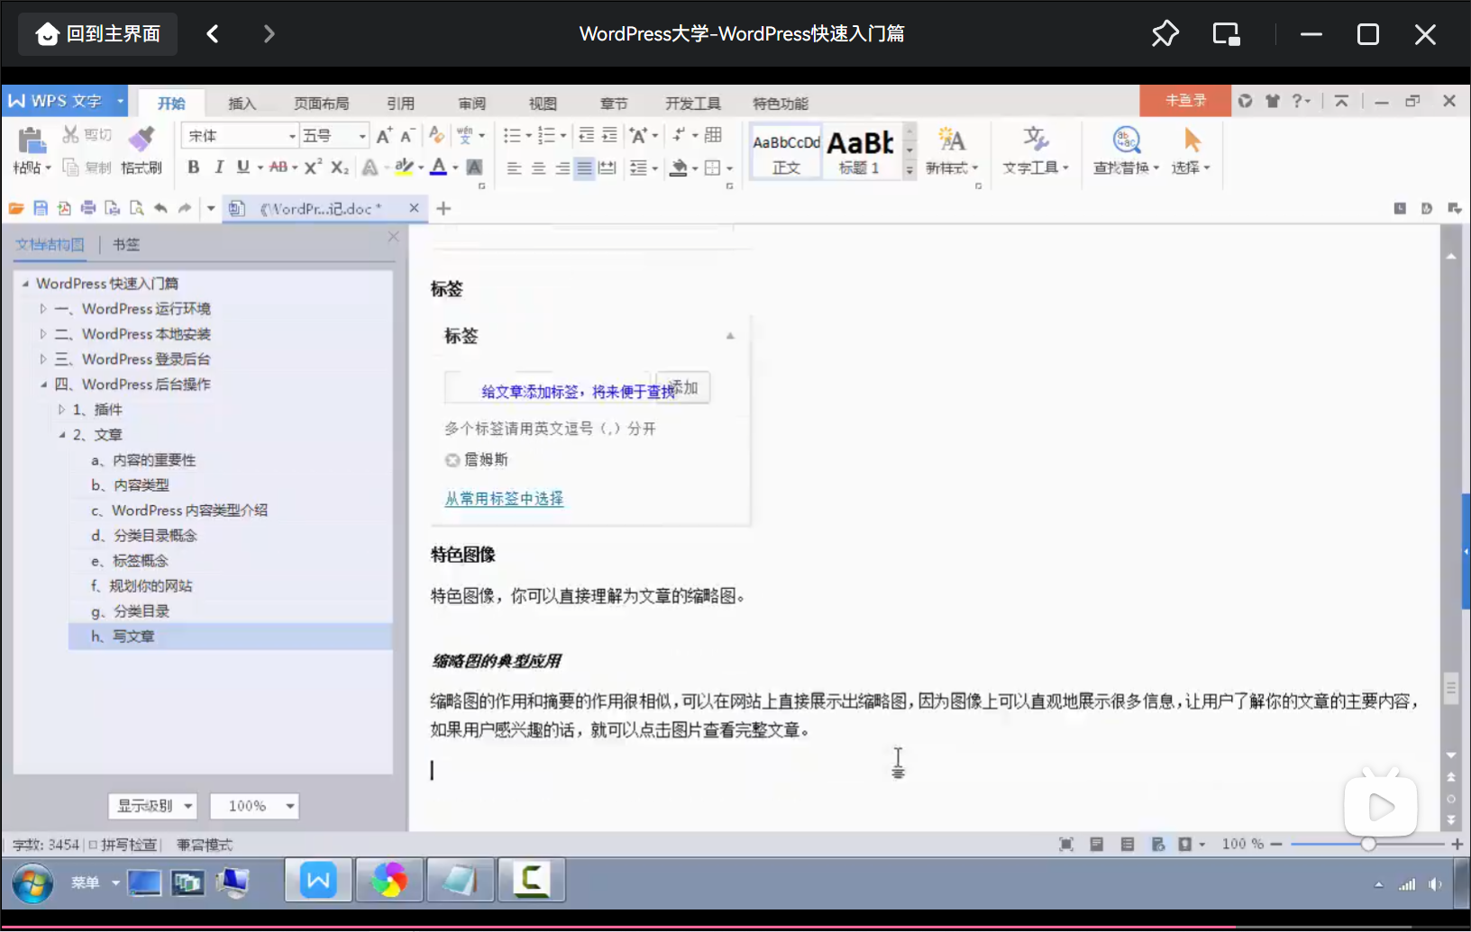Apply subscript X₂ formatting
Screen dimensions: 1471x932
coord(339,167)
